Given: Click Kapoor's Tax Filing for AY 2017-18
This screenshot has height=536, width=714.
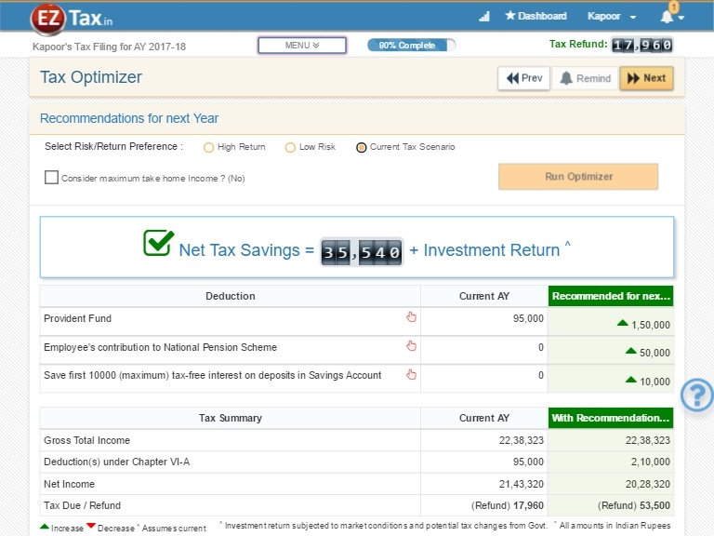Looking at the screenshot, I should point(110,47).
